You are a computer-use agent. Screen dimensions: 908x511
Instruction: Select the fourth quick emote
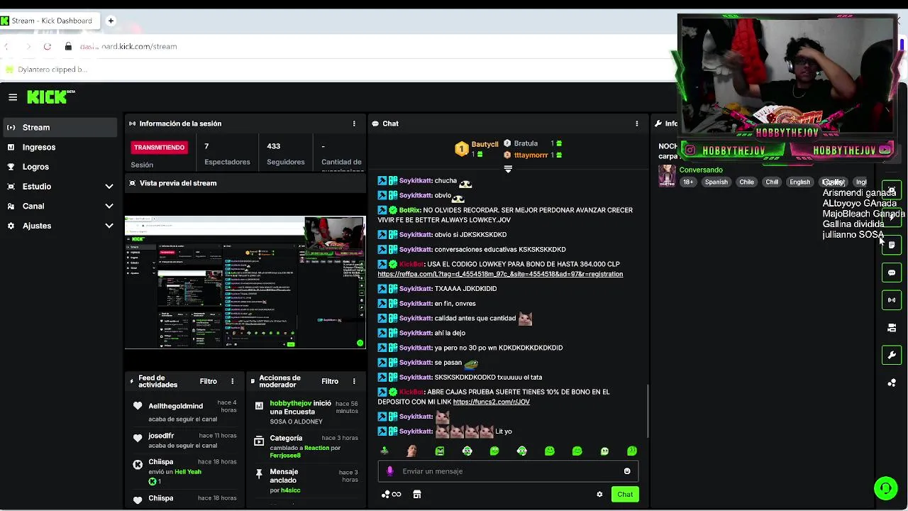(x=467, y=451)
